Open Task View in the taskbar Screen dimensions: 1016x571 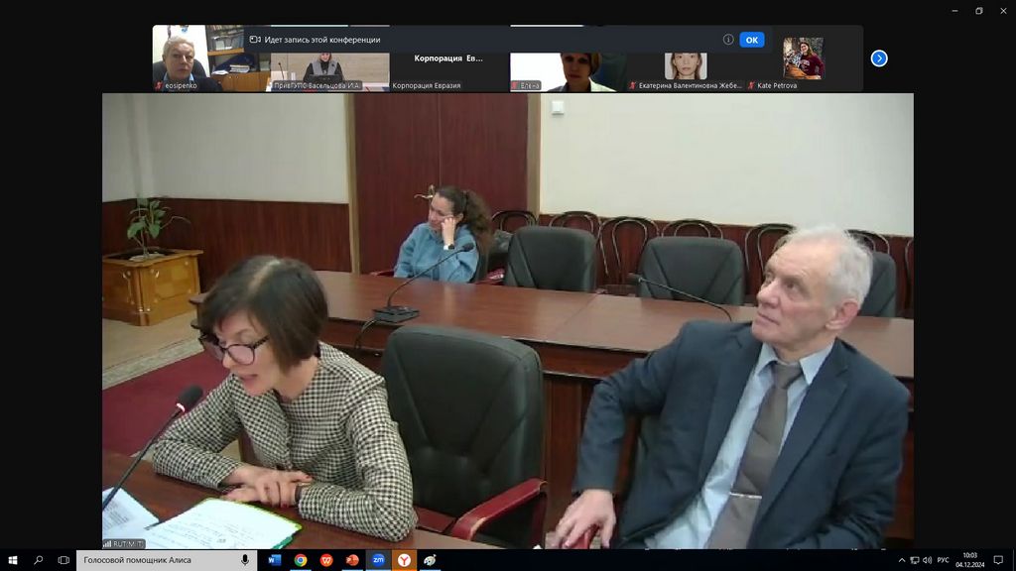(63, 560)
